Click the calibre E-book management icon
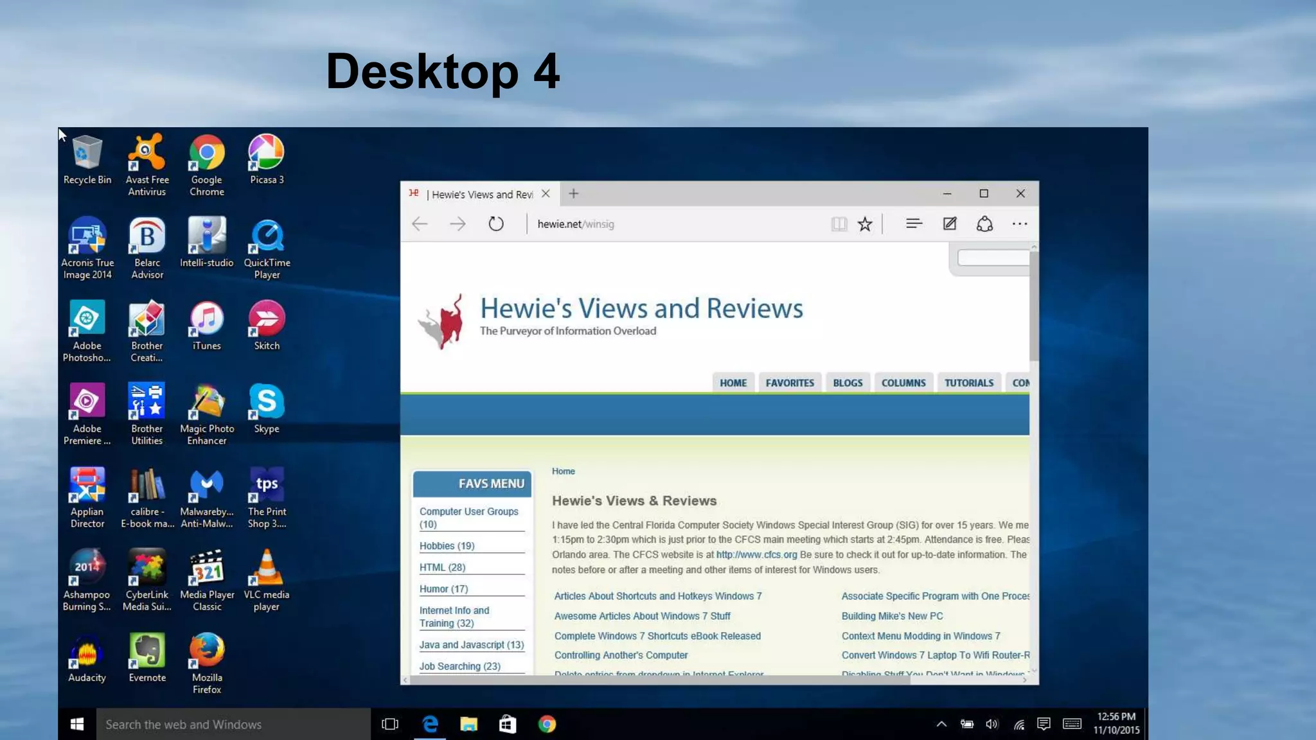This screenshot has height=740, width=1316. coord(147,497)
